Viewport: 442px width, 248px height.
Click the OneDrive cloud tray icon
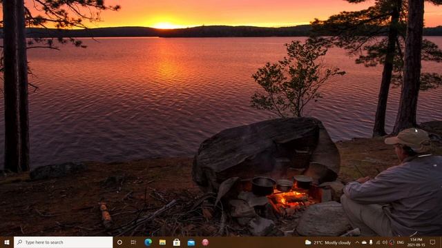tap(364, 242)
